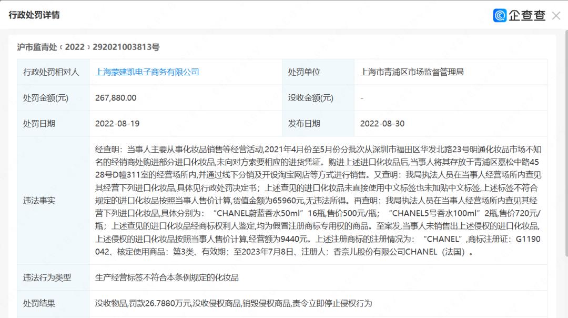Click the 违法事实 label
Viewport: 568px width, 318px height.
(x=39, y=201)
